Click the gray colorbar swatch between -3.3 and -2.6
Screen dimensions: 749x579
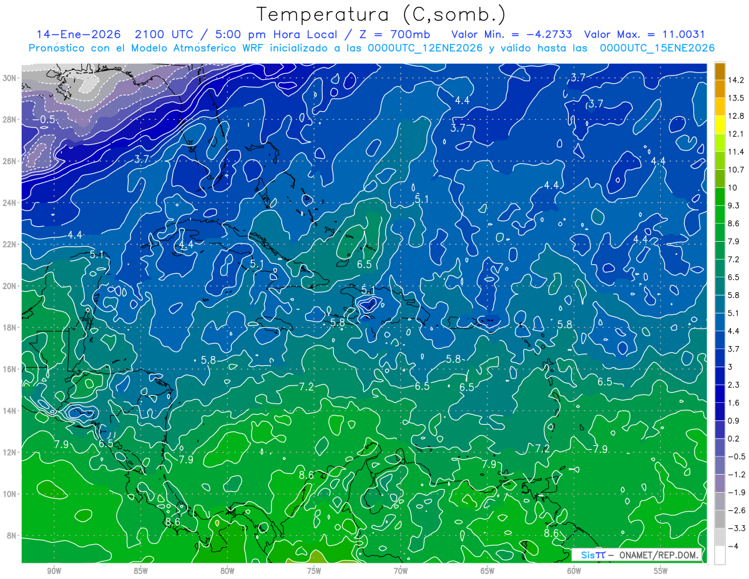click(720, 520)
